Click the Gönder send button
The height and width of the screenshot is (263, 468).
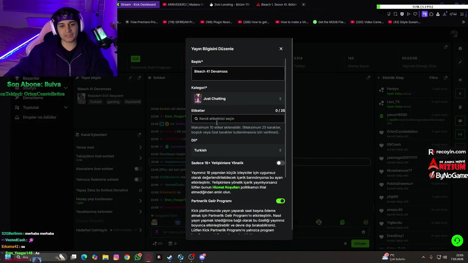360,244
